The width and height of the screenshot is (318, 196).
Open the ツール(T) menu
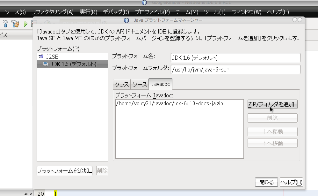(x=214, y=12)
